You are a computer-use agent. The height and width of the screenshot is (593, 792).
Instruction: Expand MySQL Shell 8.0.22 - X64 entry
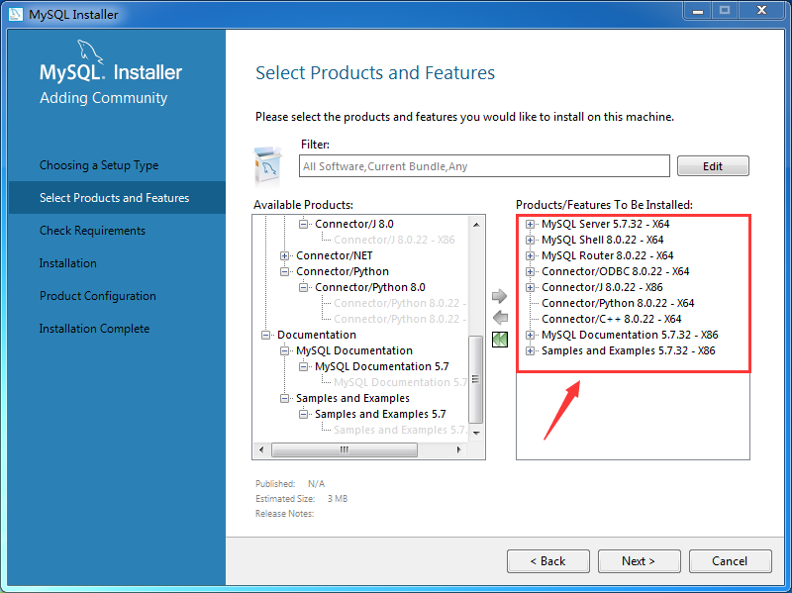point(530,240)
